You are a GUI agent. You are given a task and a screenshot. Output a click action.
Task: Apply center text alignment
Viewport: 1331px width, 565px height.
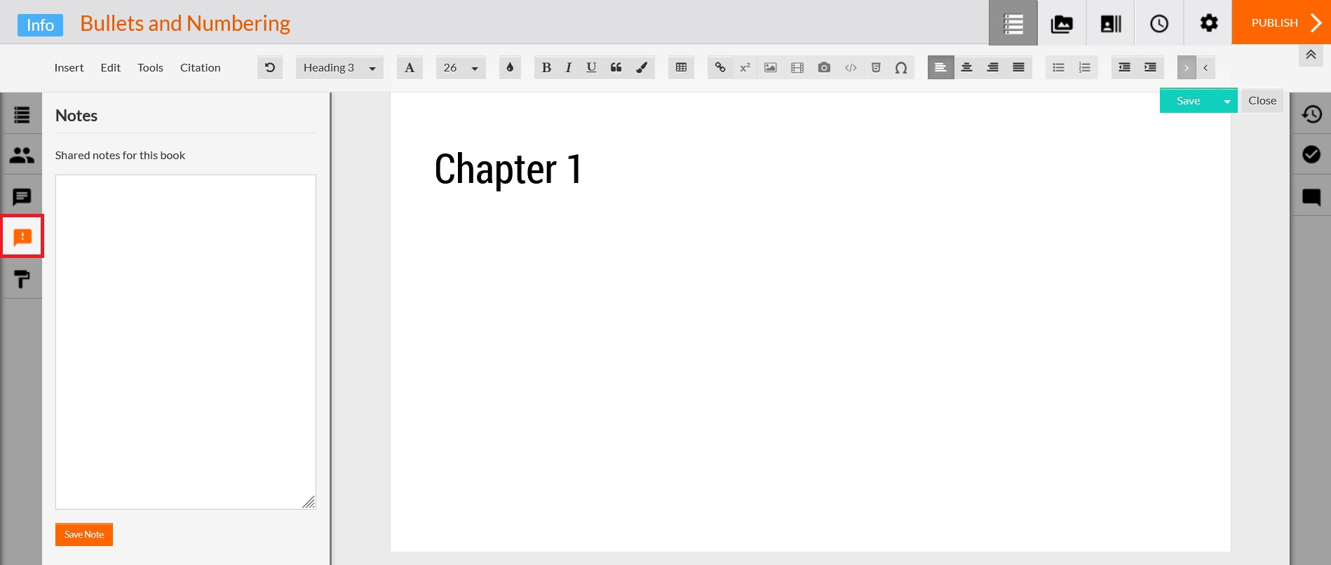tap(966, 67)
